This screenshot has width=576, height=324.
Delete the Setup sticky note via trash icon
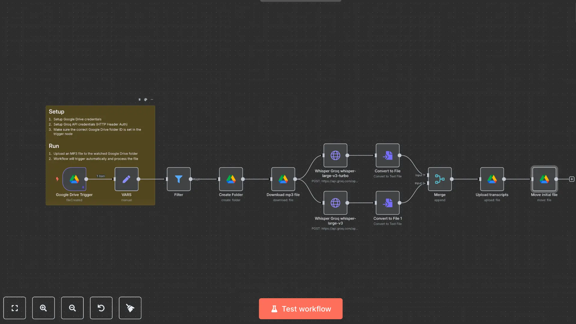tap(139, 99)
